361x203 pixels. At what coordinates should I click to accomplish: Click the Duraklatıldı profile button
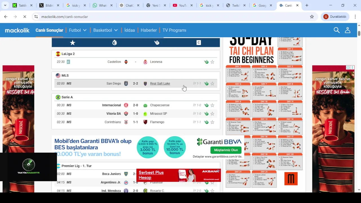click(x=335, y=17)
